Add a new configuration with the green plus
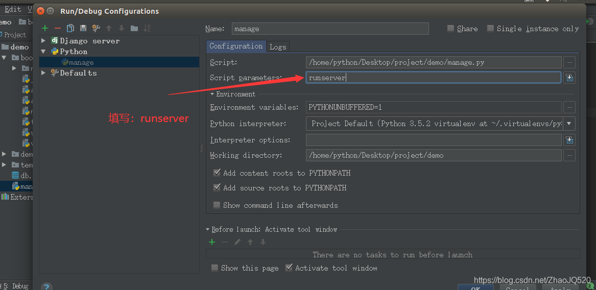This screenshot has height=290, width=596. click(45, 28)
